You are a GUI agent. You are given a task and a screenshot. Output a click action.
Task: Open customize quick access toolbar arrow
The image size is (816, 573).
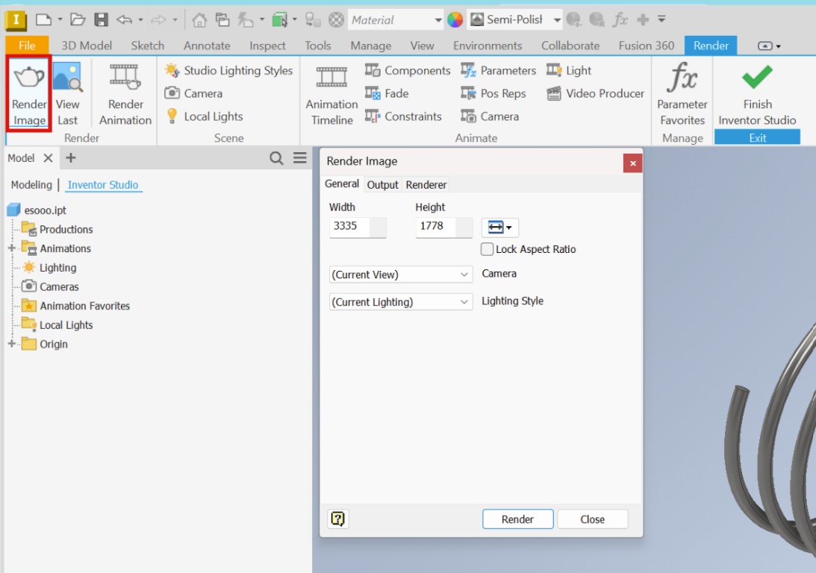point(661,19)
